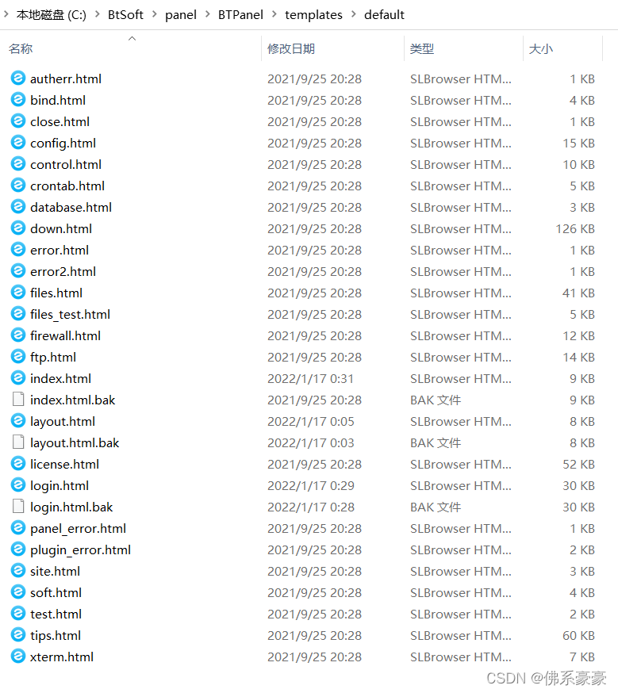Sort by 类型 column header
The height and width of the screenshot is (693, 618).
tap(422, 48)
